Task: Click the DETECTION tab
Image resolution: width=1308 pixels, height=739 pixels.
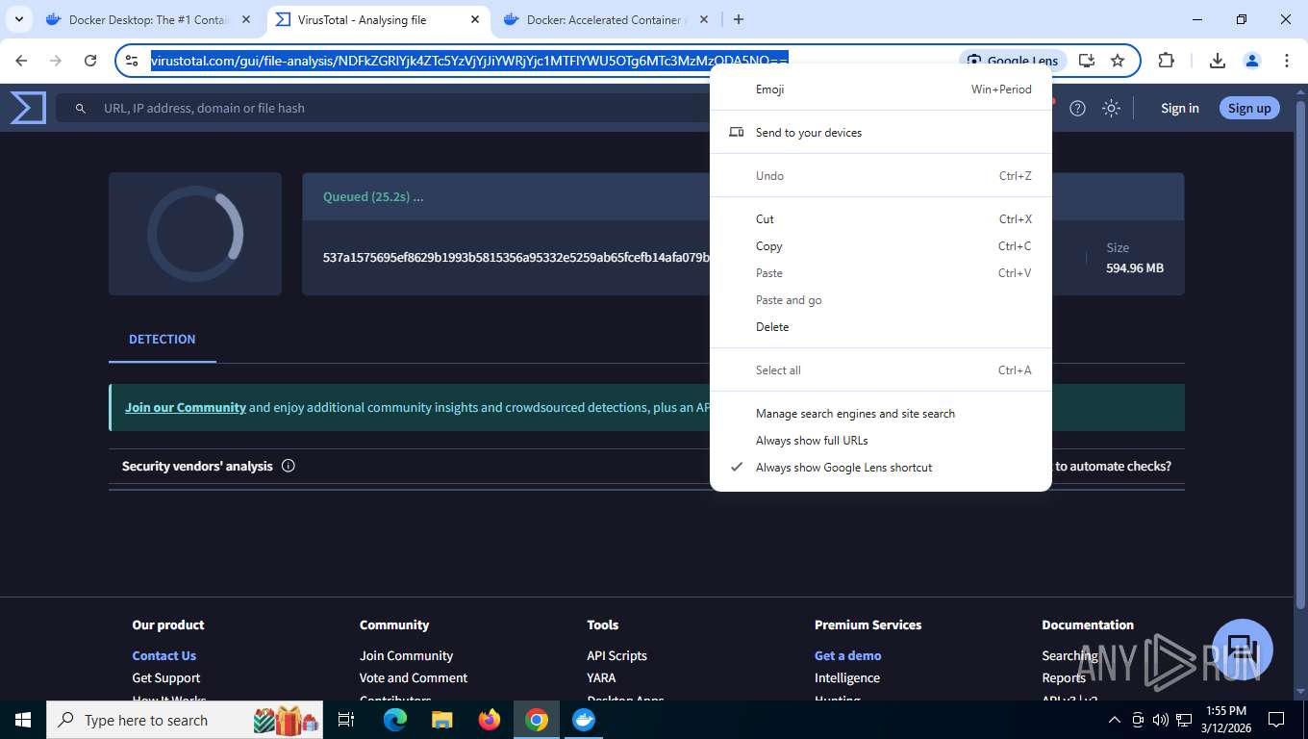Action: point(163,340)
